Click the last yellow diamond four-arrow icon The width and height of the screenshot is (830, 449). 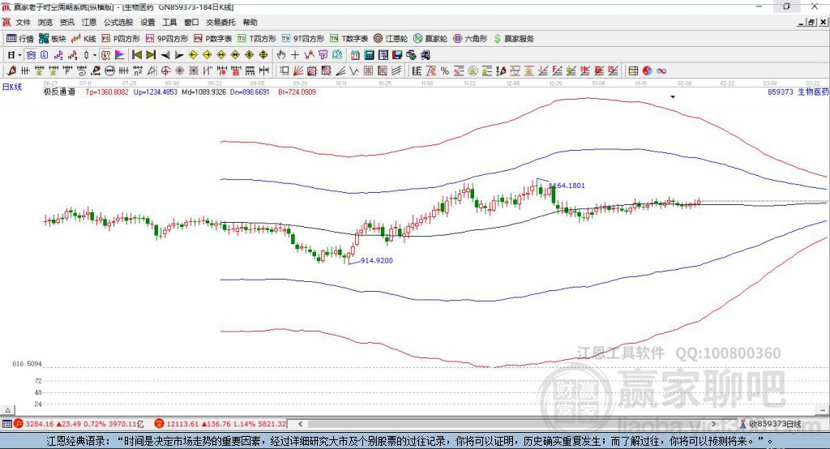coord(263,55)
